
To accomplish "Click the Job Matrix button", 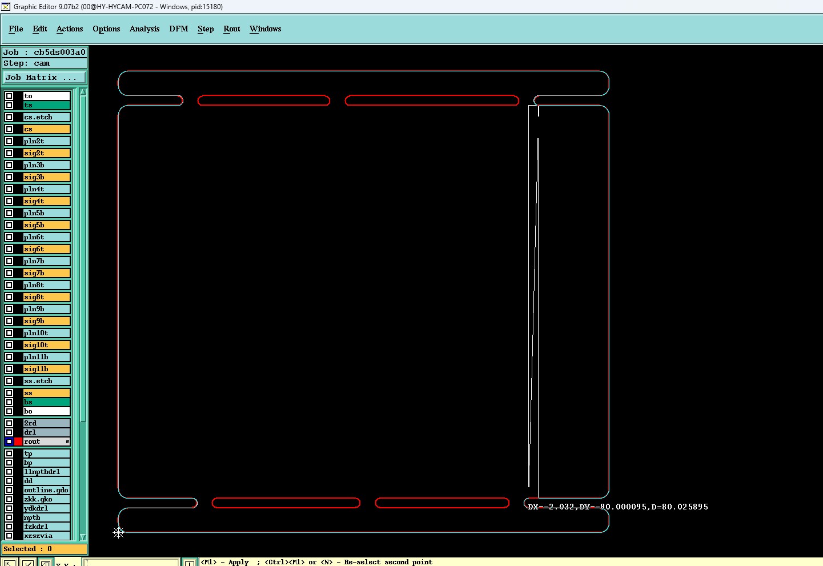I will coord(45,77).
